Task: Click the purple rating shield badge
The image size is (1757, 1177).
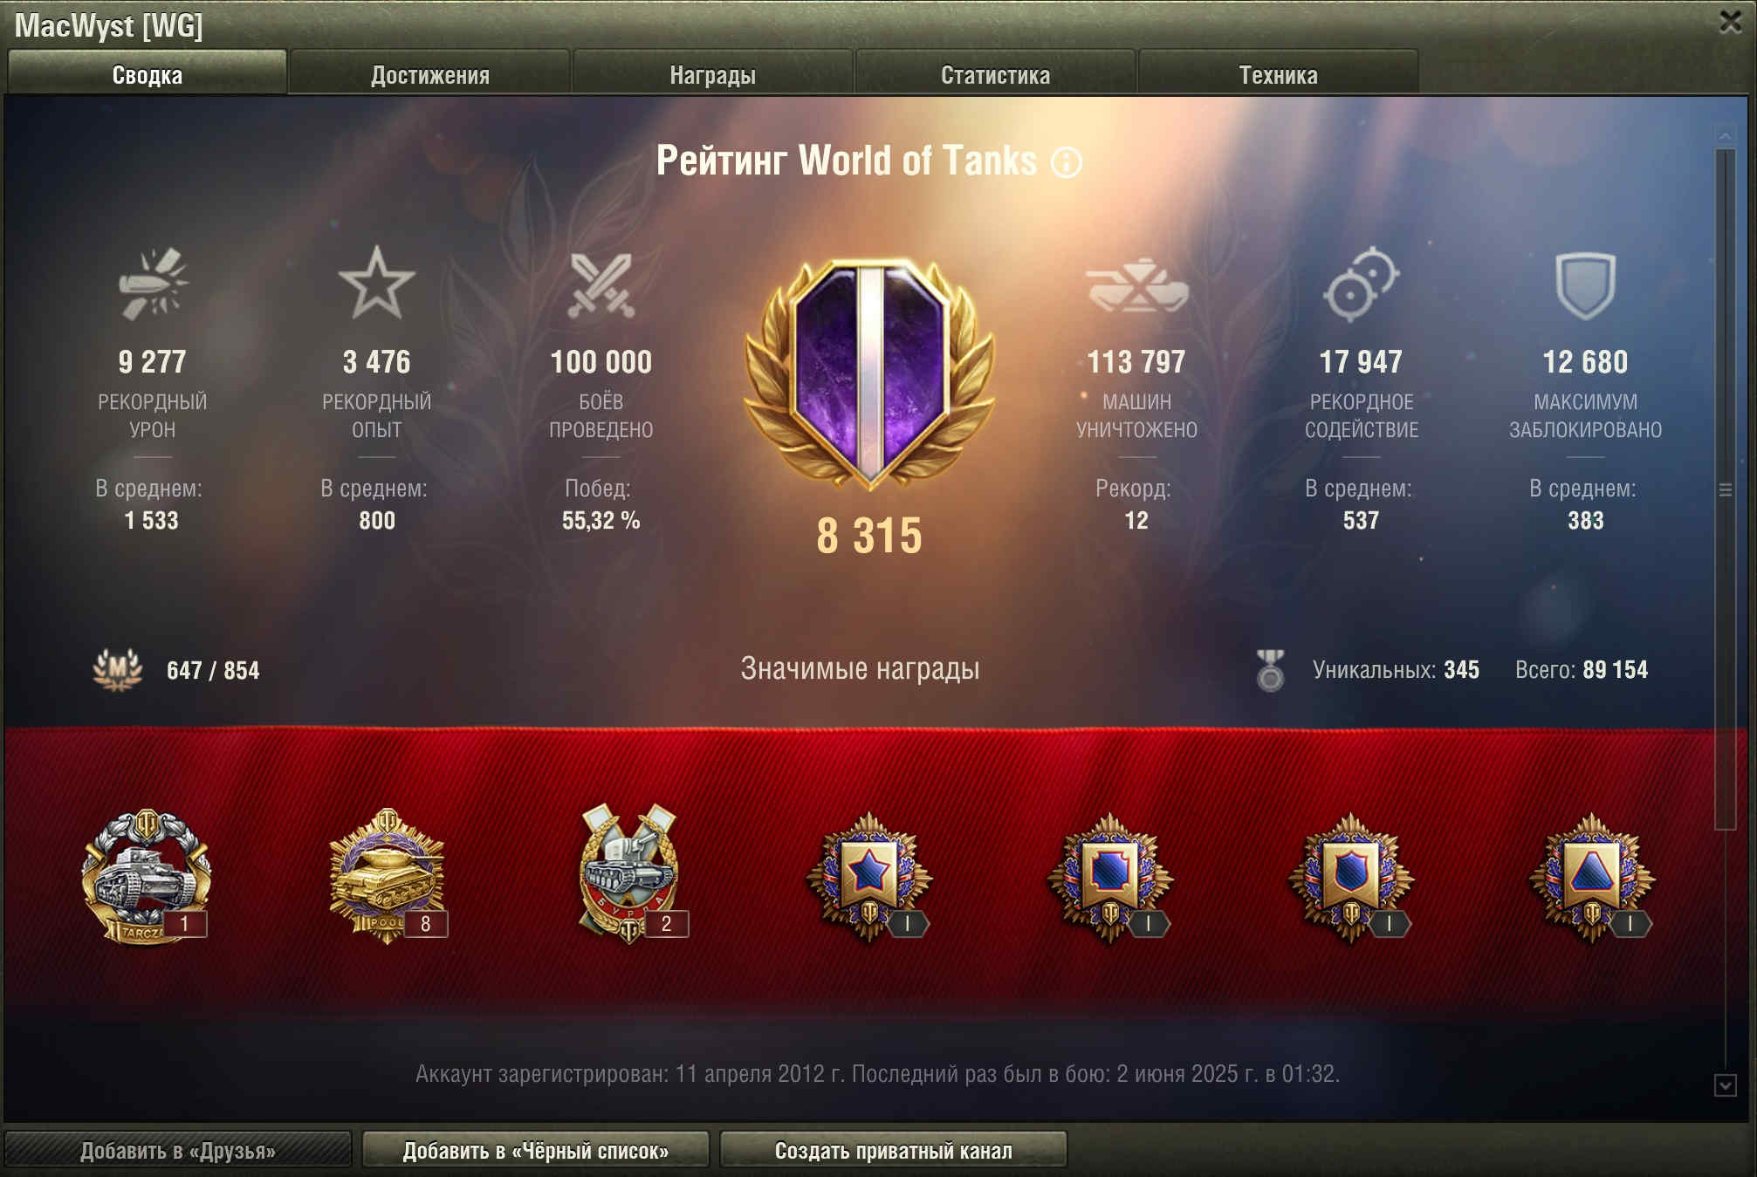Action: point(869,373)
